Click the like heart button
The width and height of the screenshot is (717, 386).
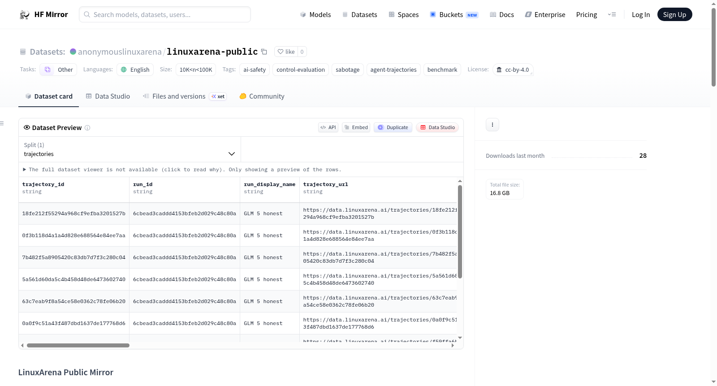point(286,52)
